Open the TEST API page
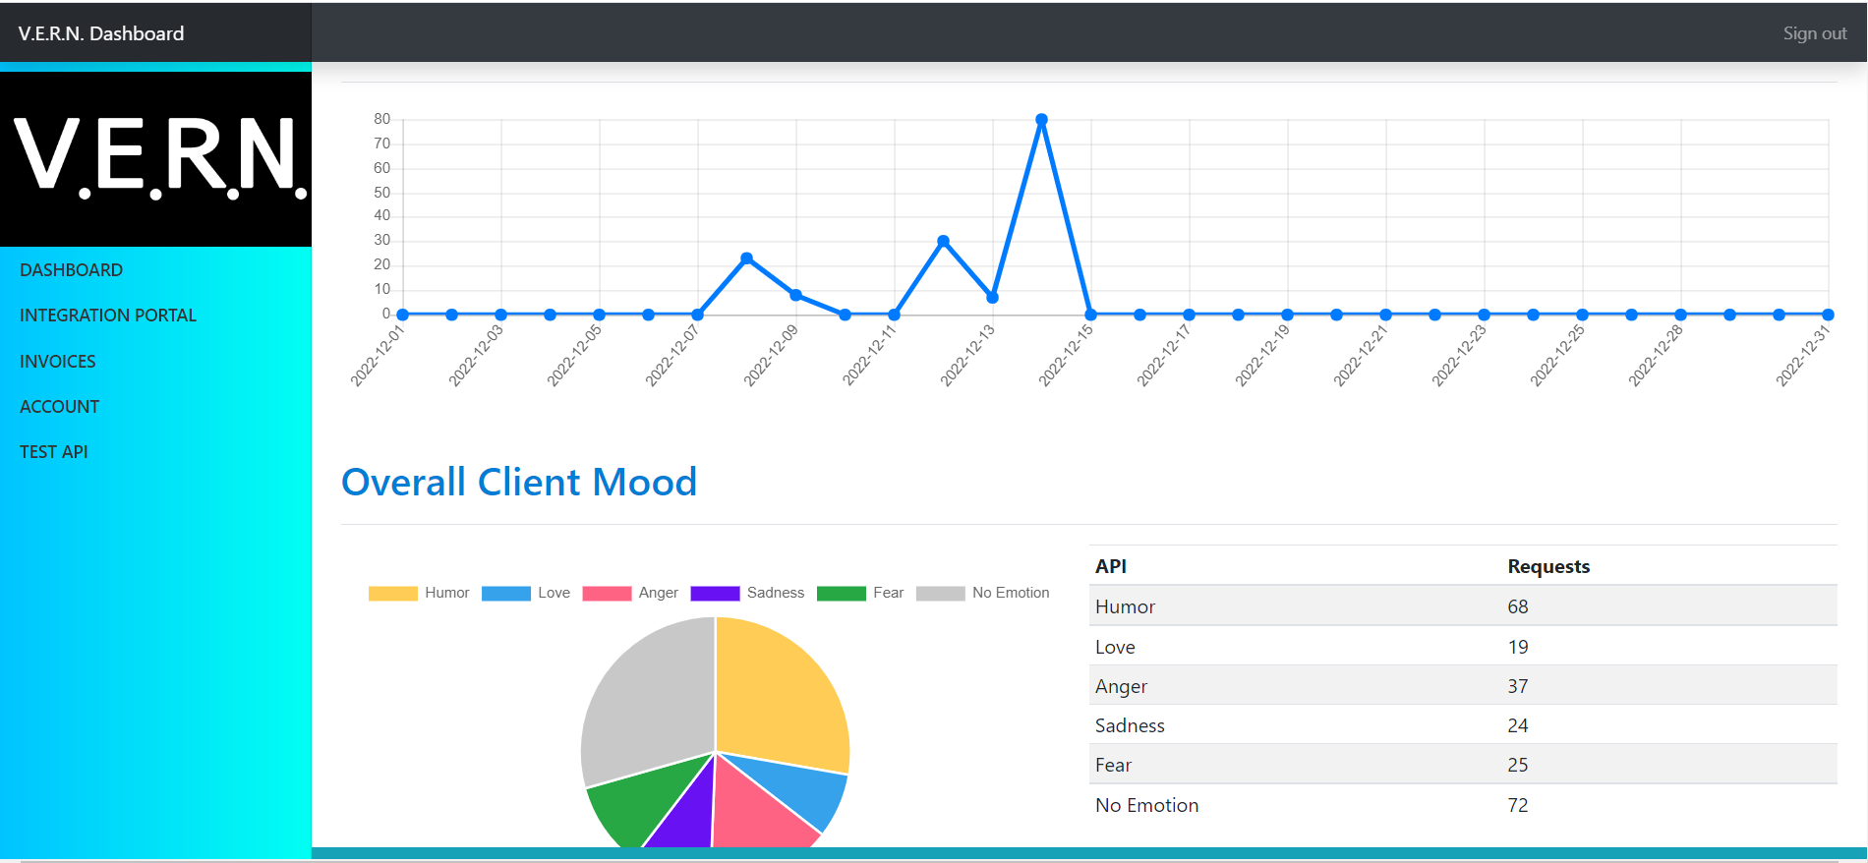Image resolution: width=1868 pixels, height=863 pixels. pos(54,452)
